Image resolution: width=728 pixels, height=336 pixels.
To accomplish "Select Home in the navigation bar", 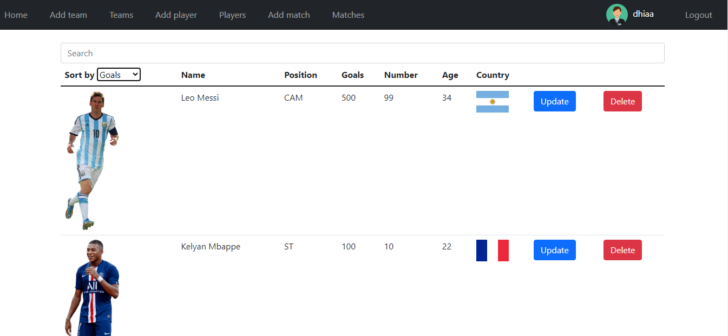I will pyautogui.click(x=16, y=15).
